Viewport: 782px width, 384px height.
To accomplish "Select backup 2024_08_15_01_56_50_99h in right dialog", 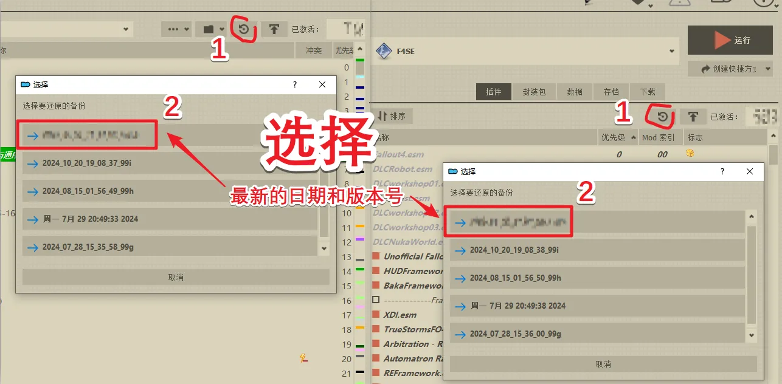I will (597, 278).
